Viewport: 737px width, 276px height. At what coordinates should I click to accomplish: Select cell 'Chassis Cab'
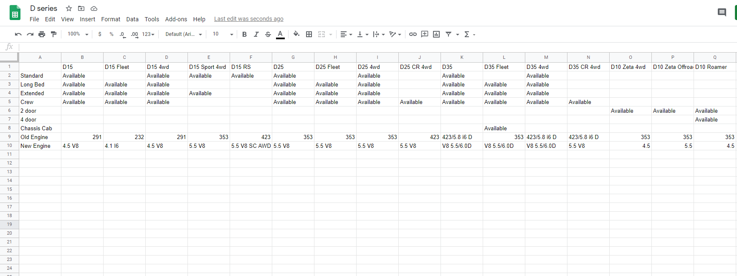click(40, 128)
